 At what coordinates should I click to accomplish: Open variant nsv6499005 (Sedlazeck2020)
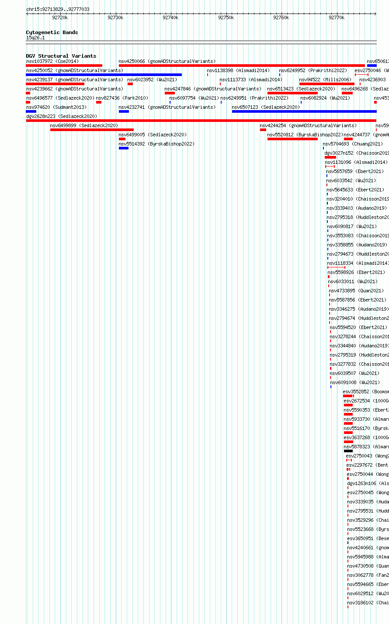(153, 135)
